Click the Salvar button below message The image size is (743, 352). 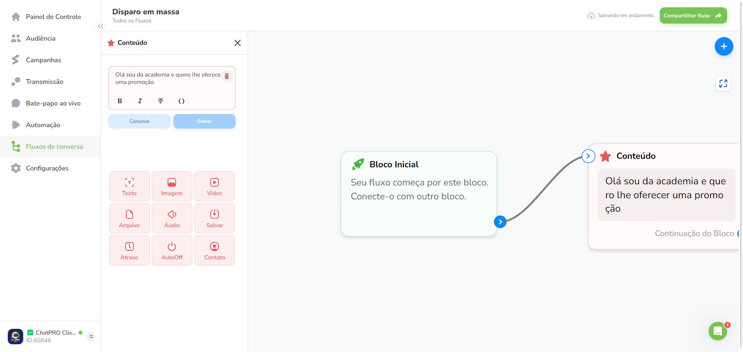coord(204,121)
